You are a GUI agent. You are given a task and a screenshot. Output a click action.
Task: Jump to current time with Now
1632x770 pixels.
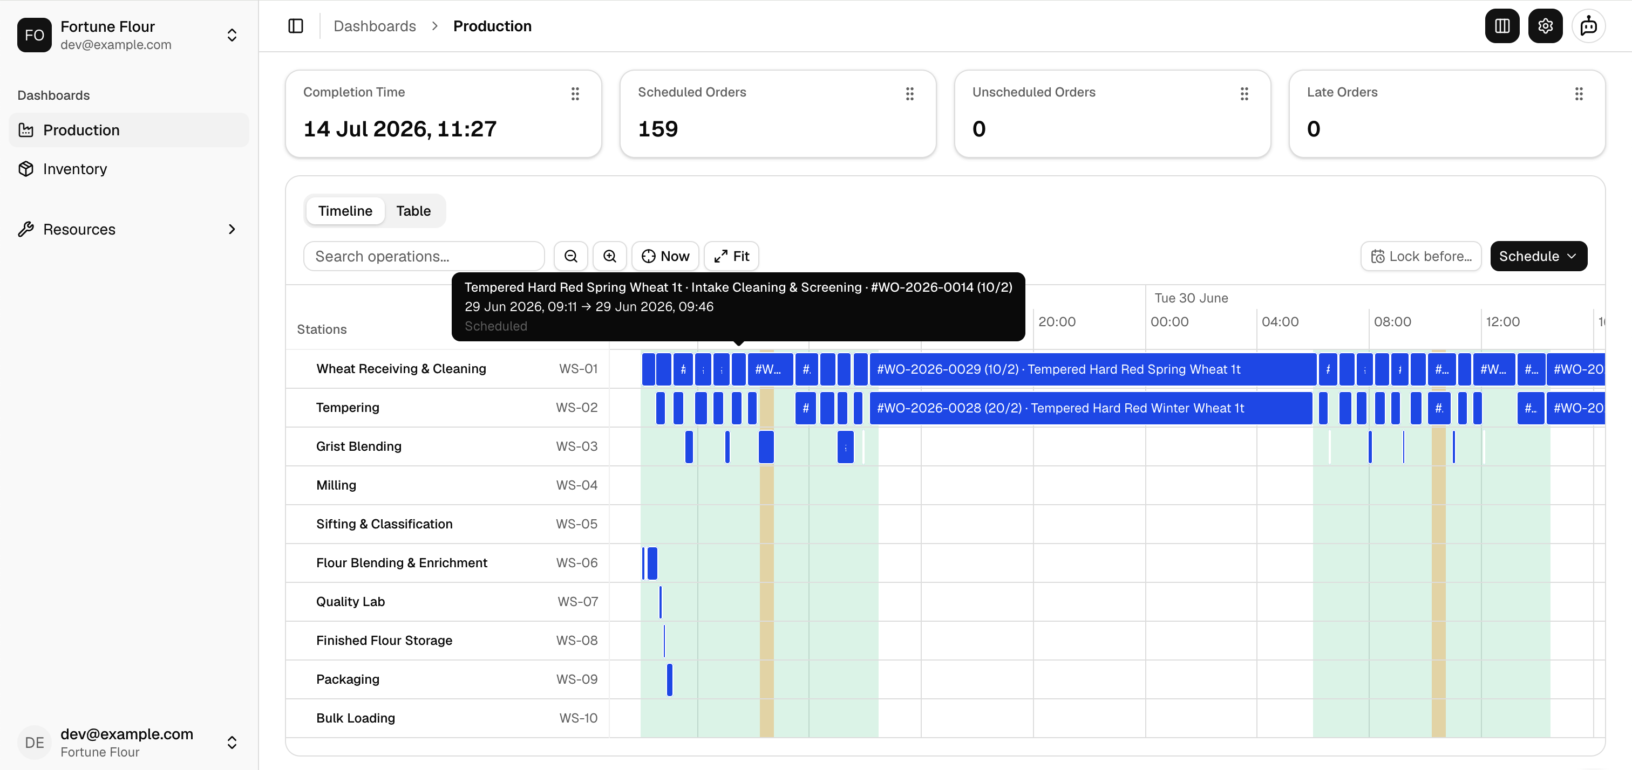coord(665,257)
